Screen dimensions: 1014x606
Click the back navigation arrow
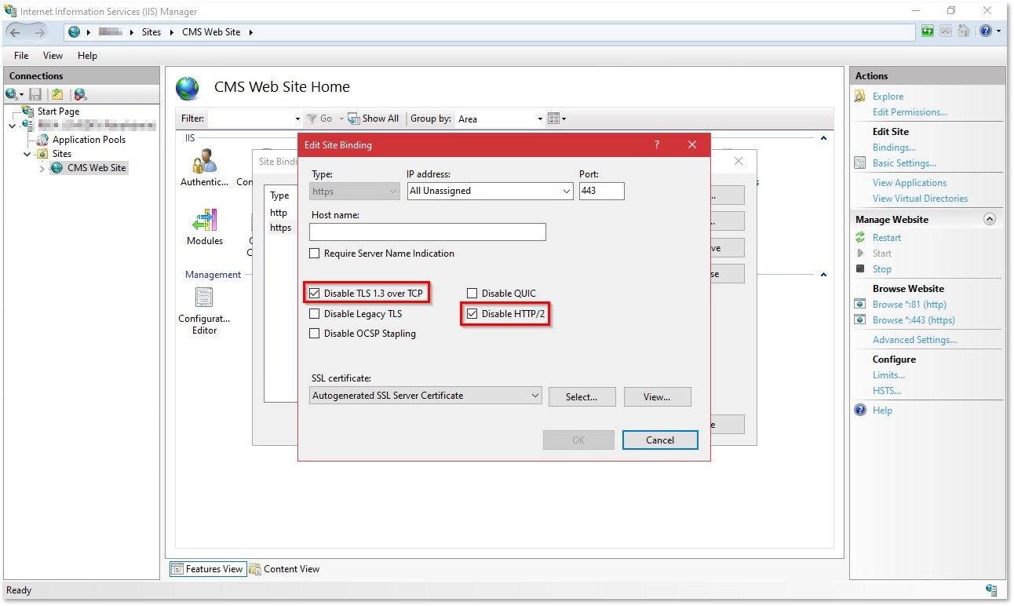coord(16,31)
